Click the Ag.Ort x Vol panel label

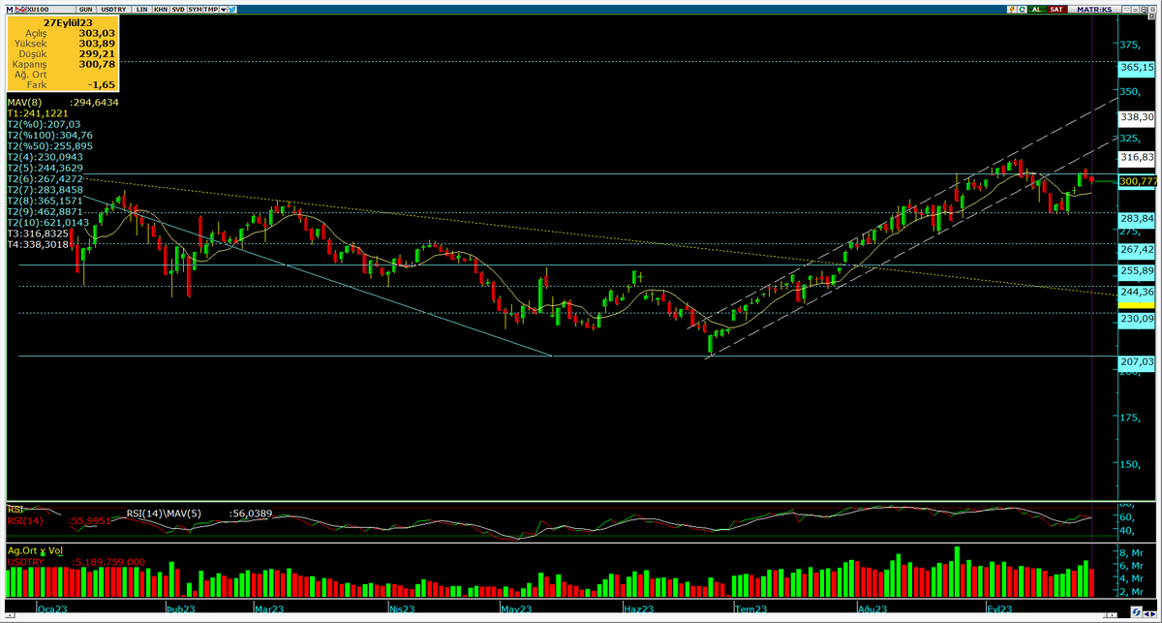(35, 549)
